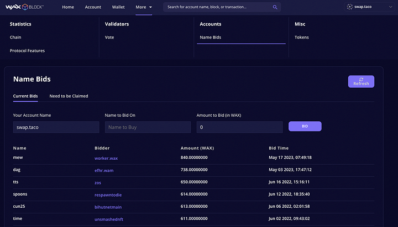Click the Name to Buy input field
Screen dimensions: 398x227
[x=148, y=127]
